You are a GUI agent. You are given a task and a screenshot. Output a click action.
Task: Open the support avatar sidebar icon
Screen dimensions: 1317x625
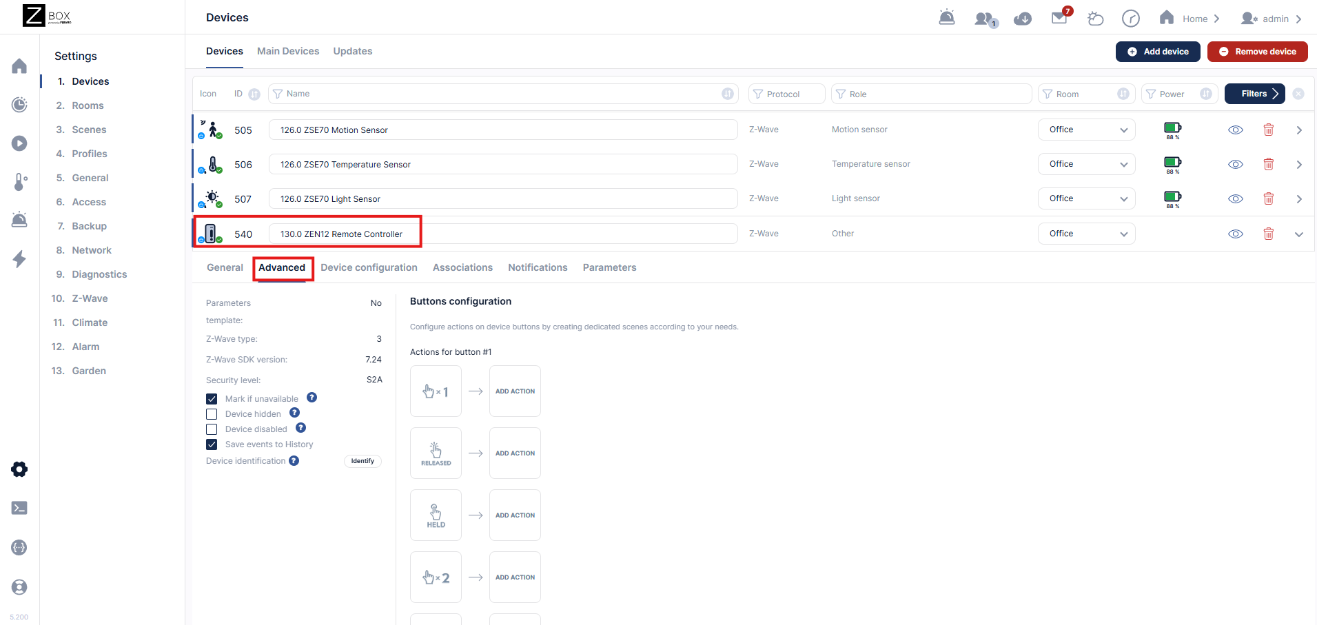tap(19, 587)
